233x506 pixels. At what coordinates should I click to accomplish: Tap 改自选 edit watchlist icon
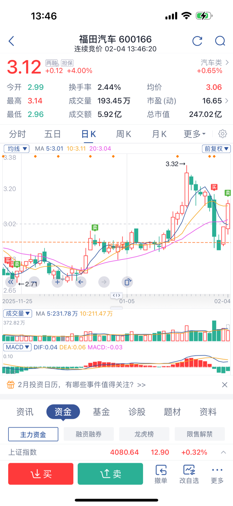pyautogui.click(x=189, y=473)
